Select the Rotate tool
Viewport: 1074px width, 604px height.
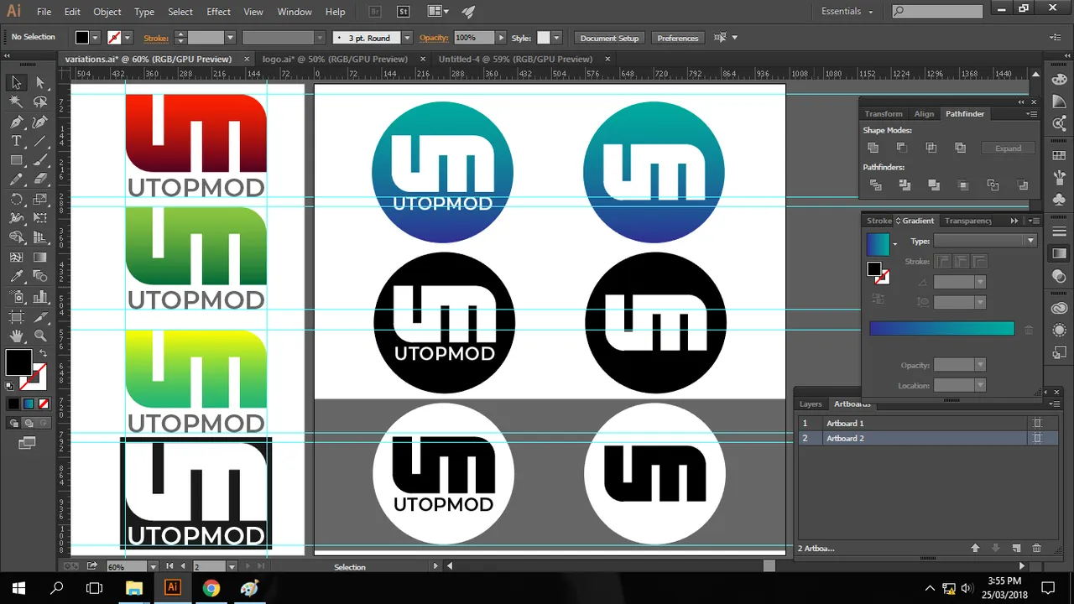pyautogui.click(x=16, y=199)
